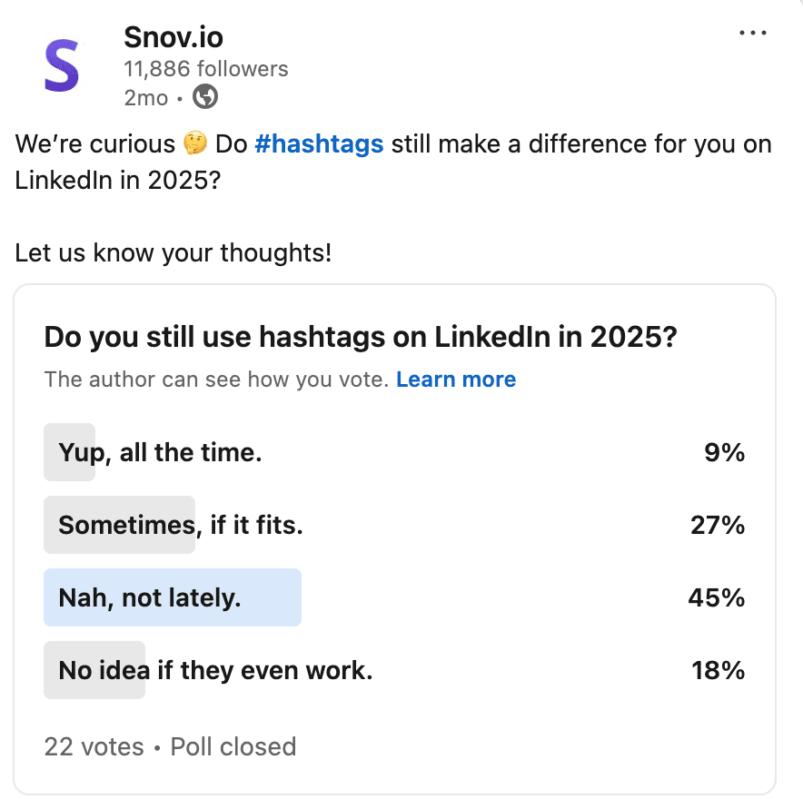Open the #hashtags hashtag link
The image size is (803, 799).
pos(319,143)
